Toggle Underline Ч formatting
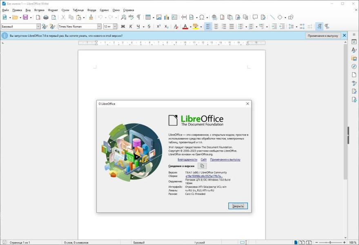This screenshot has height=245, width=359. (x=138, y=27)
